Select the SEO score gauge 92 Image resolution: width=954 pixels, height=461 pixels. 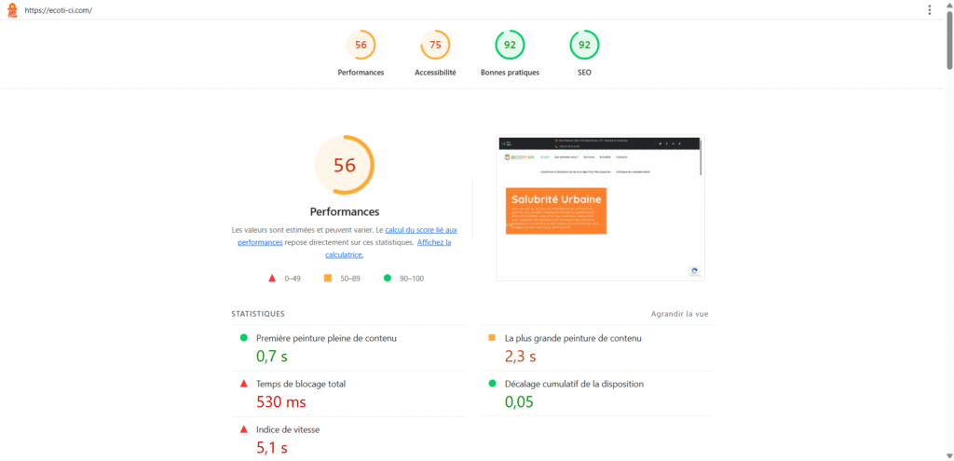coord(584,45)
